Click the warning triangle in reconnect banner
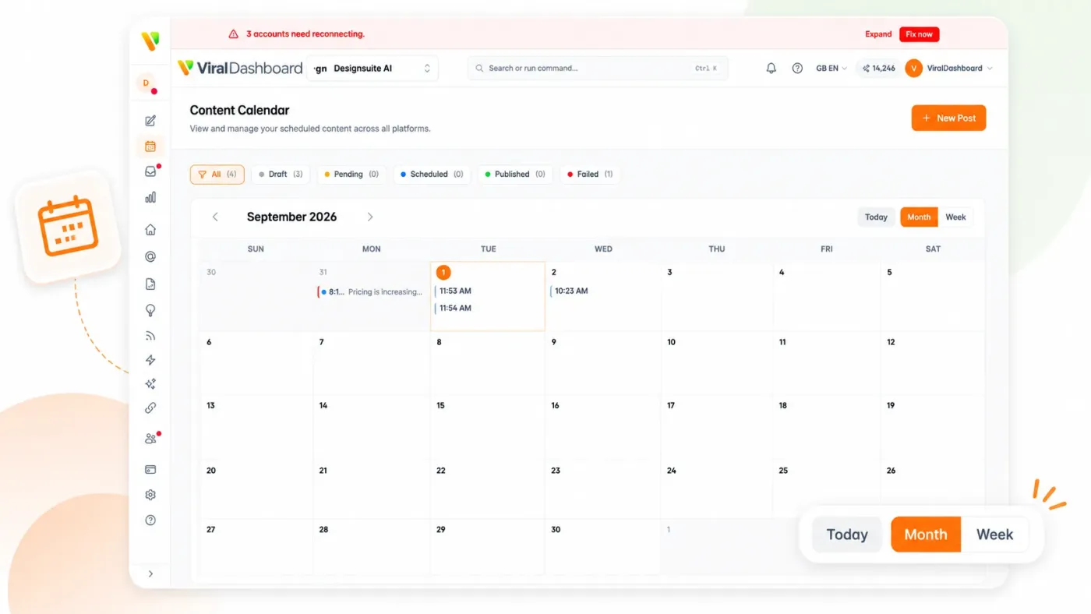Image resolution: width=1091 pixels, height=614 pixels. click(234, 34)
